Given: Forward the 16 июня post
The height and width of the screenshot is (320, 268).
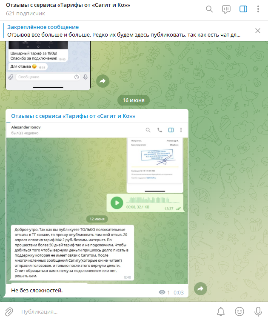Looking at the screenshot, I should click(x=200, y=289).
